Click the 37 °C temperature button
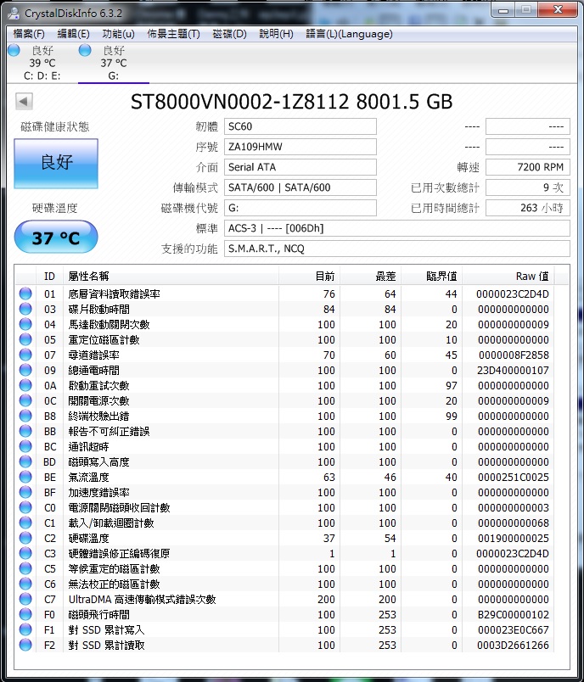584x682 pixels. tap(56, 237)
